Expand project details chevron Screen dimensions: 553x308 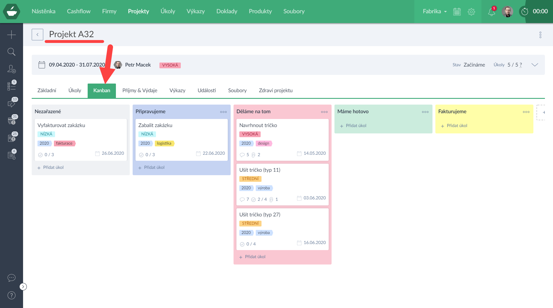pyautogui.click(x=535, y=65)
